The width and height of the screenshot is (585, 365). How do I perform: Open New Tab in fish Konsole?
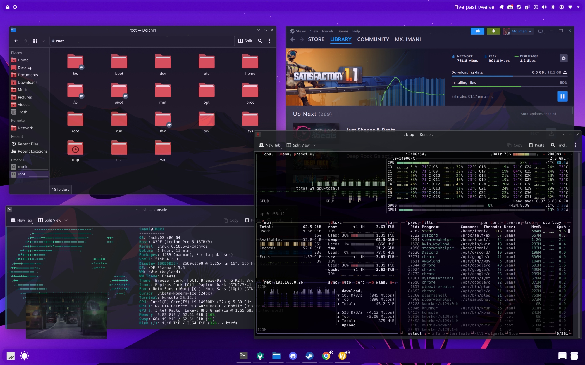click(x=21, y=220)
